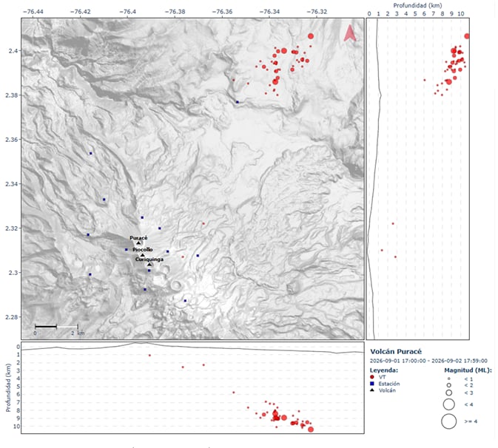Click the 'Volcán Puracé' title
498x448 pixels.
396,351
